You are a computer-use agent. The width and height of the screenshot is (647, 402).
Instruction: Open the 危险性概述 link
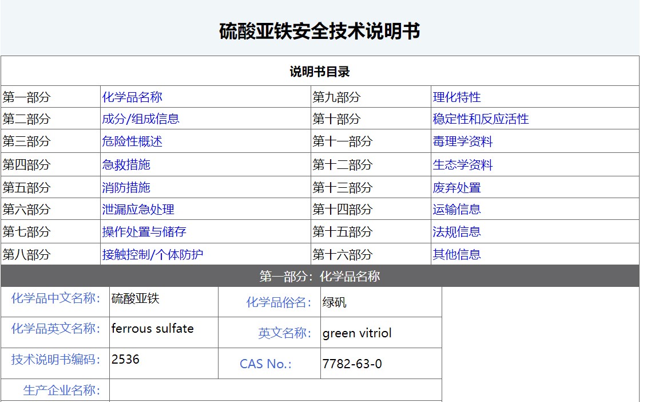pos(132,141)
